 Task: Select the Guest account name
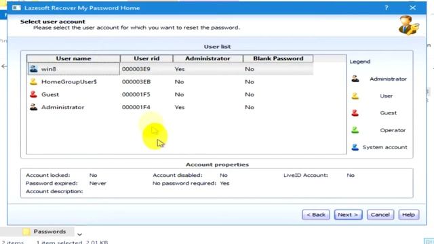click(50, 94)
